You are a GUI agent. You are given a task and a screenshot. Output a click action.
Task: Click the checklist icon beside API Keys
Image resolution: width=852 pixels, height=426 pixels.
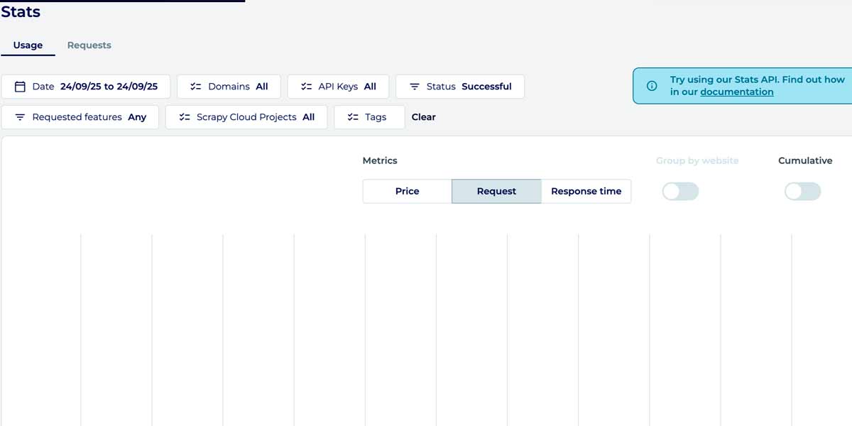click(x=307, y=87)
